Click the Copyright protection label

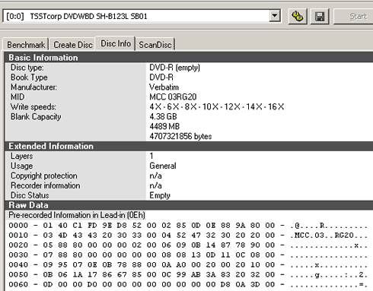[44, 176]
